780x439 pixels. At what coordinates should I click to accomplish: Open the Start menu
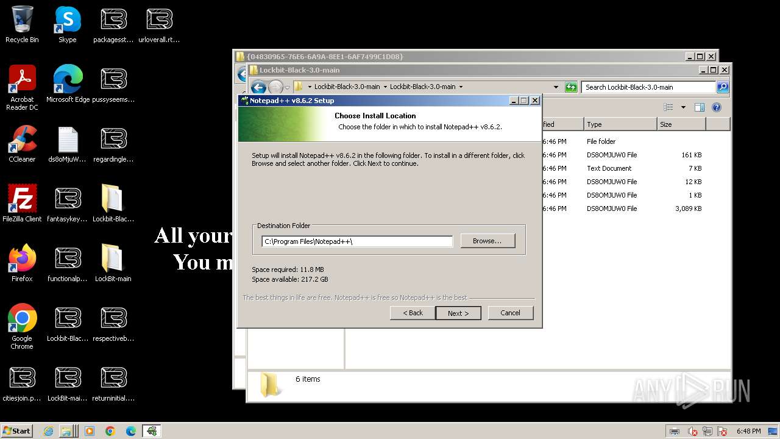(17, 430)
